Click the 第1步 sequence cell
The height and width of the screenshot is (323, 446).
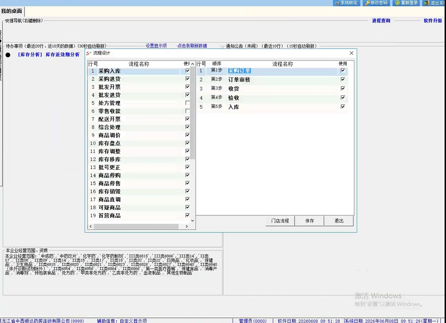tap(217, 70)
